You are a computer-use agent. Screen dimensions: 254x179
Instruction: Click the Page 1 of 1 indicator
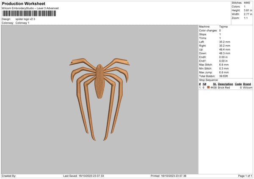(x=245, y=176)
